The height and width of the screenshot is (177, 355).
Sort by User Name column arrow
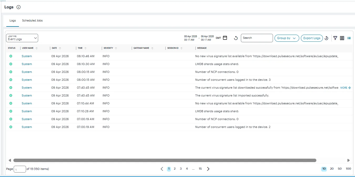point(37,48)
